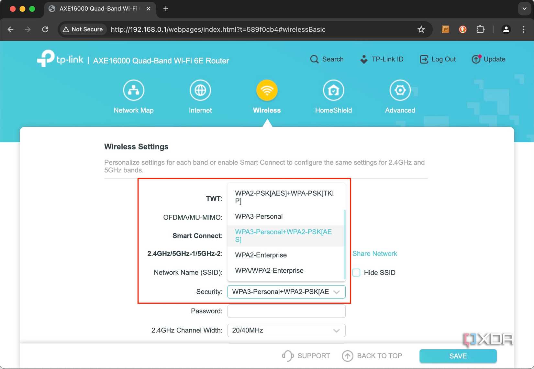This screenshot has width=534, height=369.
Task: Enable the Hide SSID checkbox
Action: [x=356, y=272]
